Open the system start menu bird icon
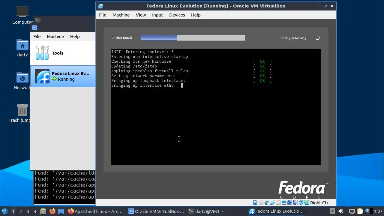This screenshot has width=384, height=216. tap(4, 211)
